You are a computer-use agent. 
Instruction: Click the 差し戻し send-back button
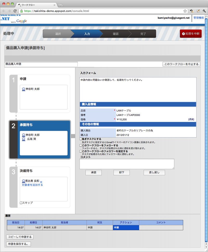pyautogui.click(x=154, y=173)
